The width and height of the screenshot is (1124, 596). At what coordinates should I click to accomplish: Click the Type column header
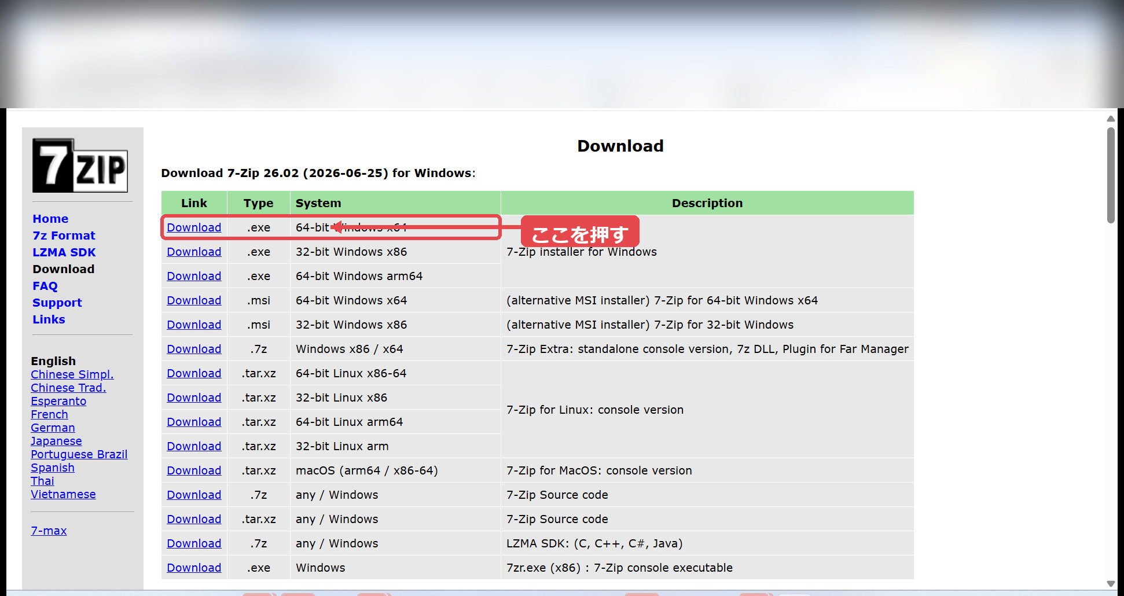coord(258,203)
